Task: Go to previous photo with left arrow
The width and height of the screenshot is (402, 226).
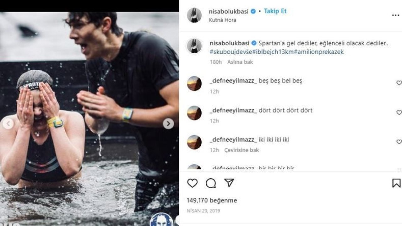Action: coord(8,124)
